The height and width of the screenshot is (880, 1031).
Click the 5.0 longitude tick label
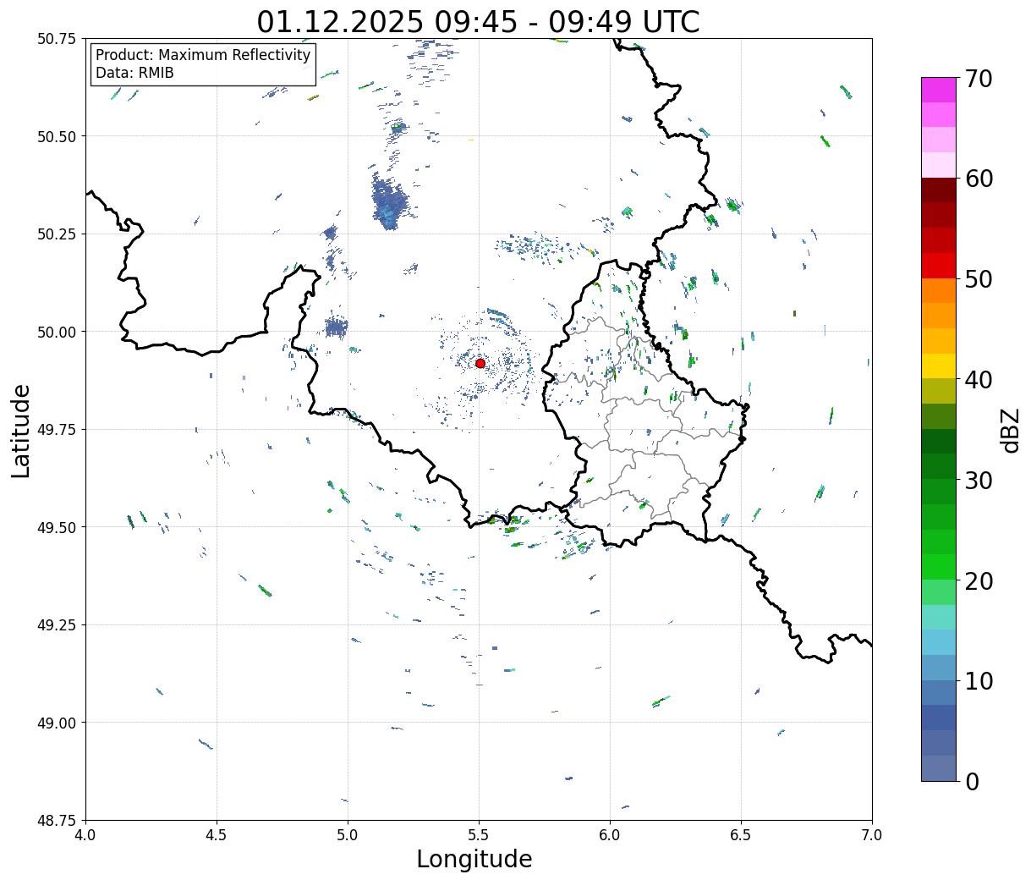pyautogui.click(x=348, y=835)
